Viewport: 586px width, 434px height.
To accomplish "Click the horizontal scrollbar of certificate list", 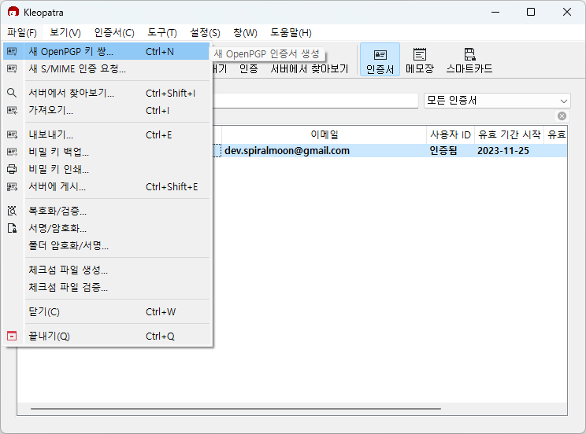I will 236,409.
